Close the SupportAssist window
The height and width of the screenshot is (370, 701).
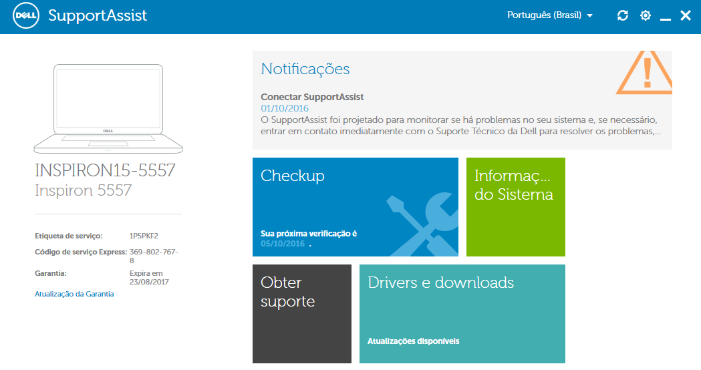686,15
